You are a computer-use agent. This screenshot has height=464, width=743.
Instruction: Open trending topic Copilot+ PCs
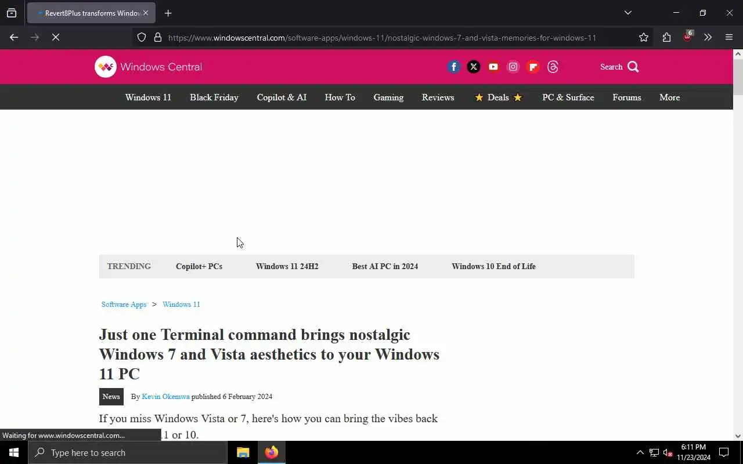click(x=199, y=266)
